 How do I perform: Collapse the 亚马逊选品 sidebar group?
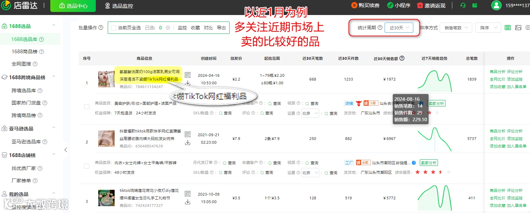(x=53, y=128)
